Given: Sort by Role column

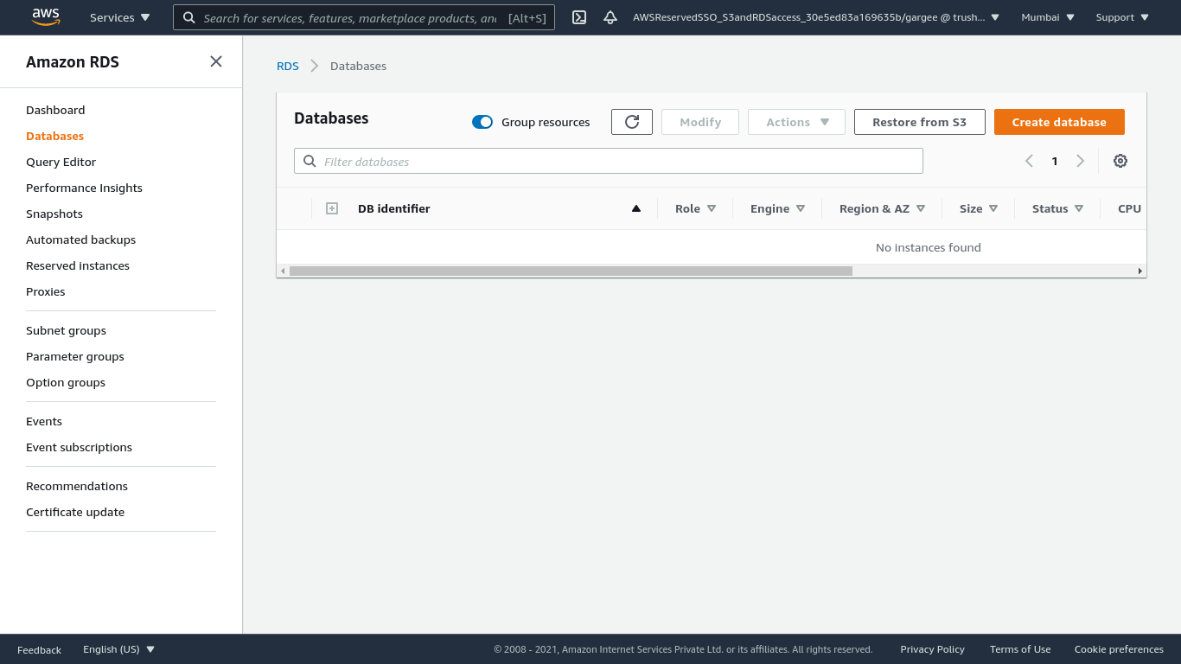Looking at the screenshot, I should (696, 208).
